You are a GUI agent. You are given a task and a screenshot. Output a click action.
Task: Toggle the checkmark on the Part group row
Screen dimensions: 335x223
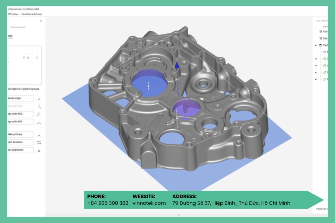click(x=316, y=45)
